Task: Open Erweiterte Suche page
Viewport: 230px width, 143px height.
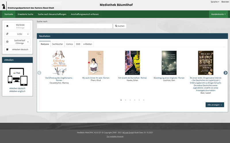Action: [x=26, y=14]
